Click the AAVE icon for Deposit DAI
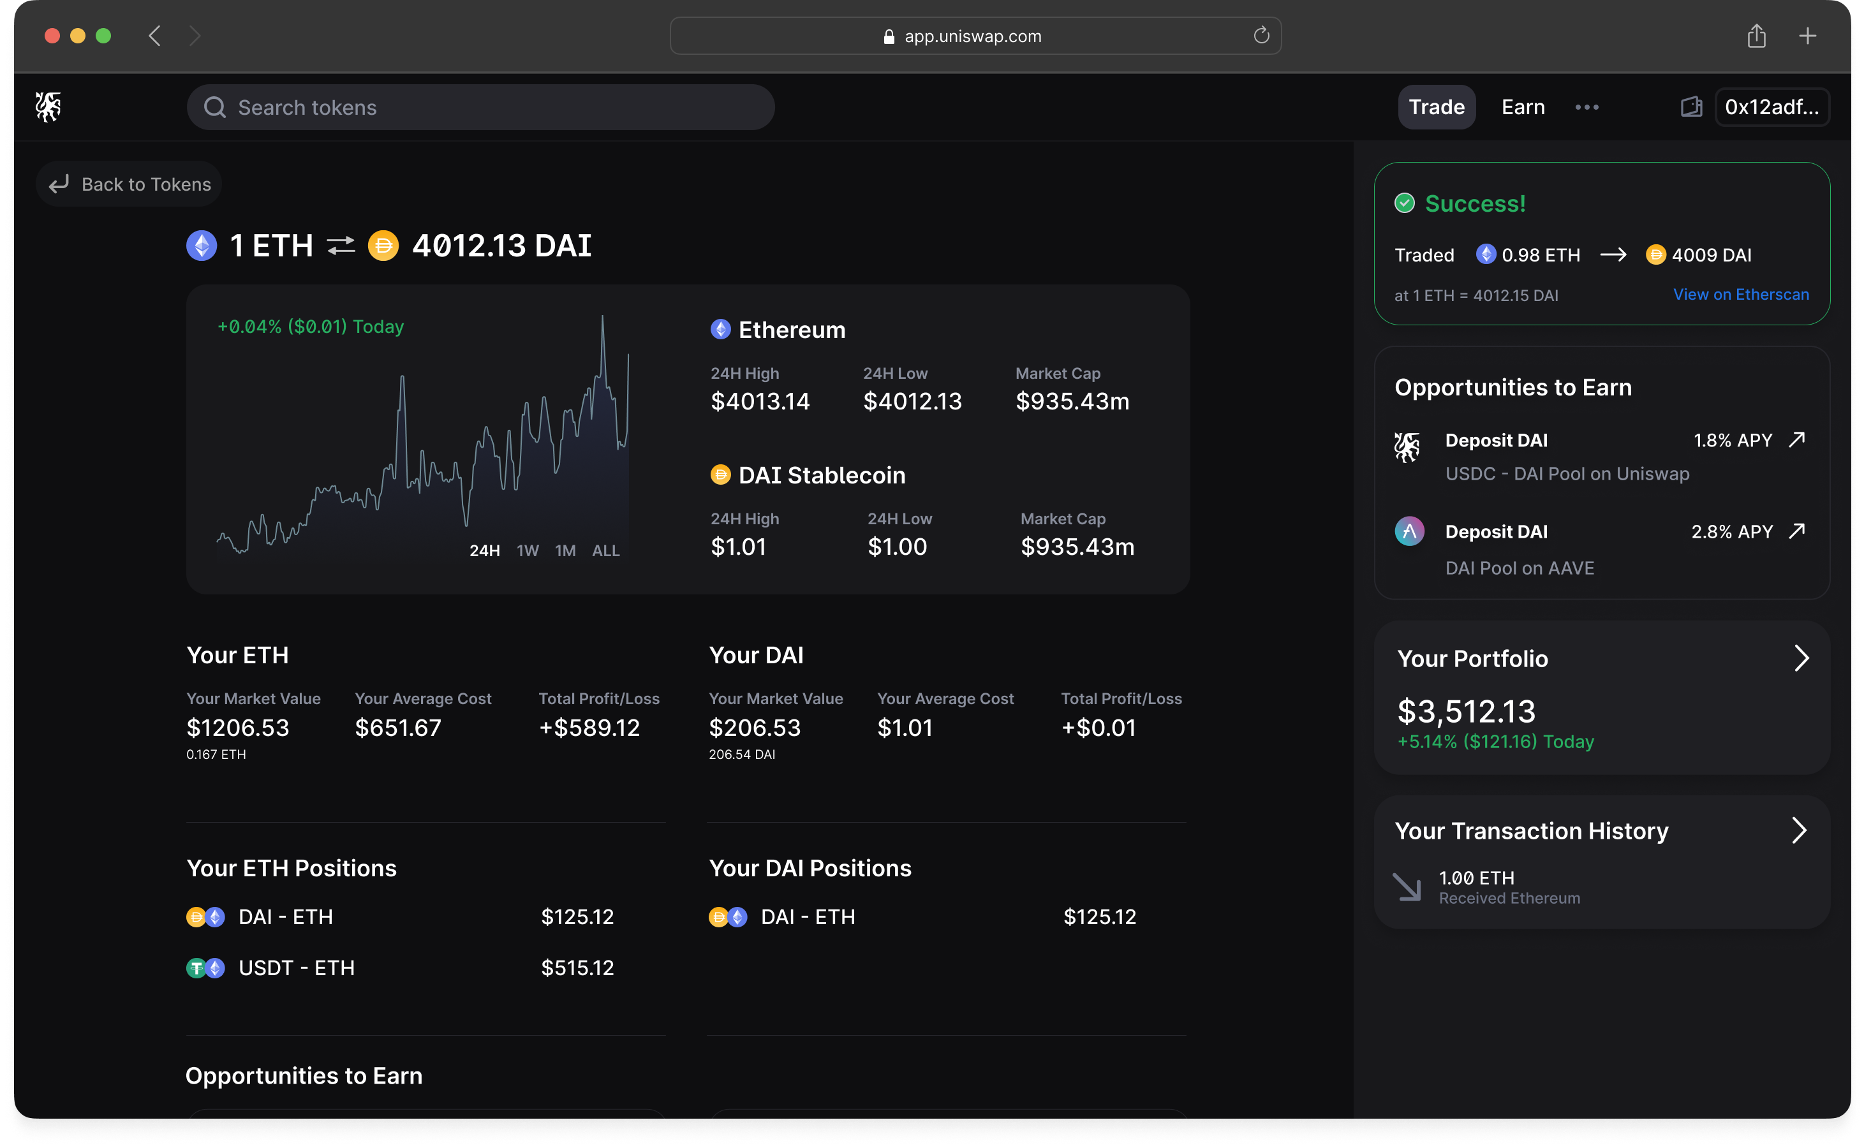The image size is (1864, 1148). [x=1409, y=531]
